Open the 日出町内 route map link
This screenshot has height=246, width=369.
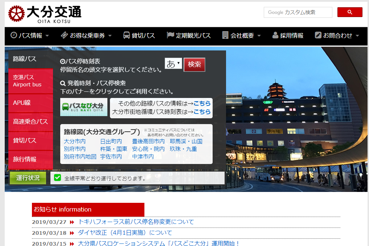tap(111, 142)
